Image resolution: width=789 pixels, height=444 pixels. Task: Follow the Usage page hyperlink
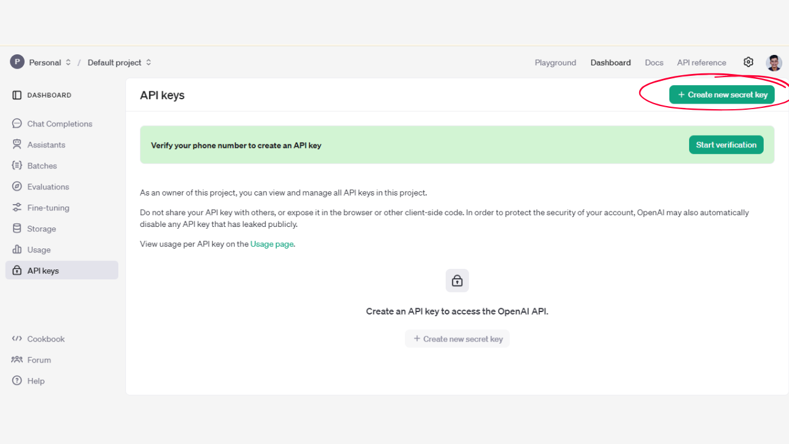tap(272, 244)
